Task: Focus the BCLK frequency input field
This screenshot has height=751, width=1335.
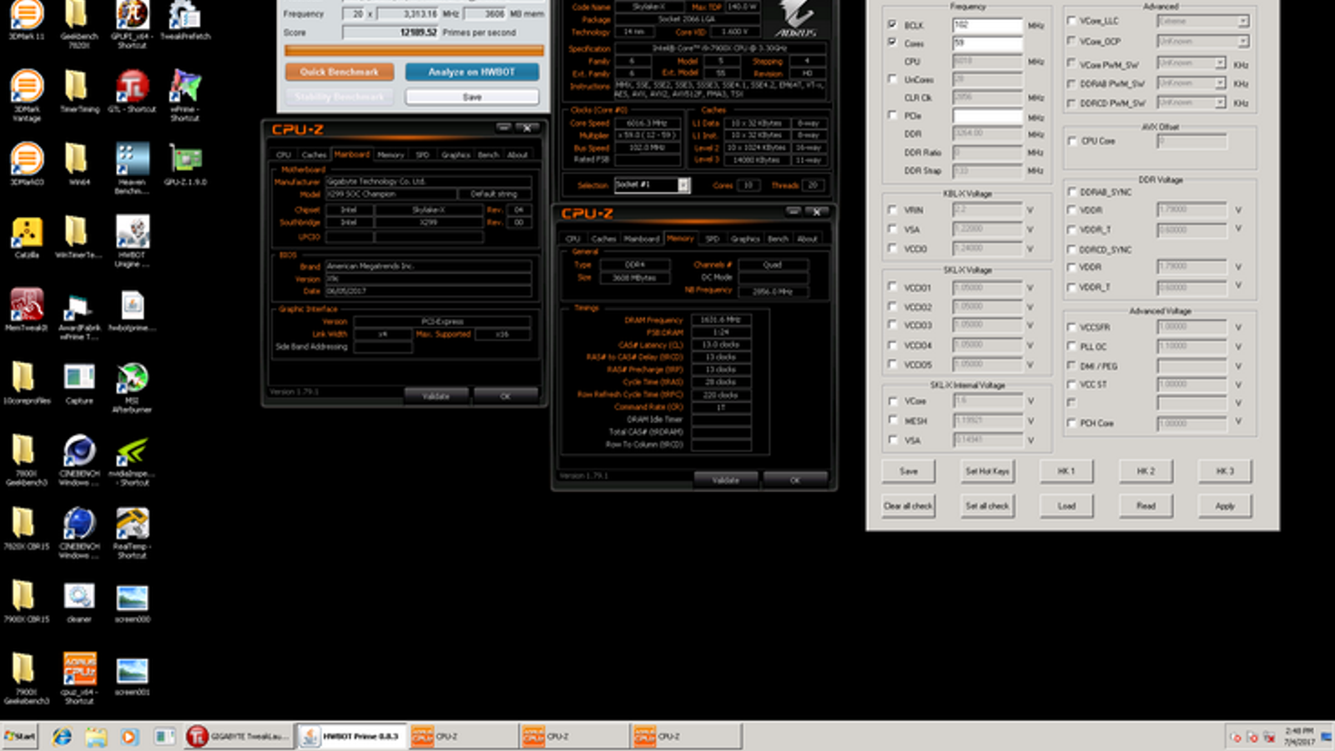Action: (987, 25)
